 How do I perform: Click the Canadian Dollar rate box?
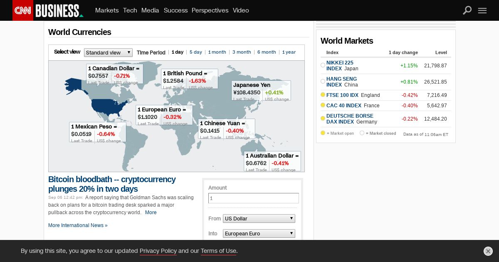(115, 74)
